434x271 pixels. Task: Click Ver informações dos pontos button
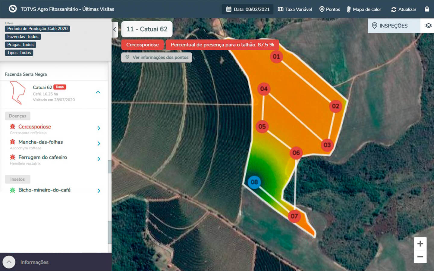click(157, 57)
